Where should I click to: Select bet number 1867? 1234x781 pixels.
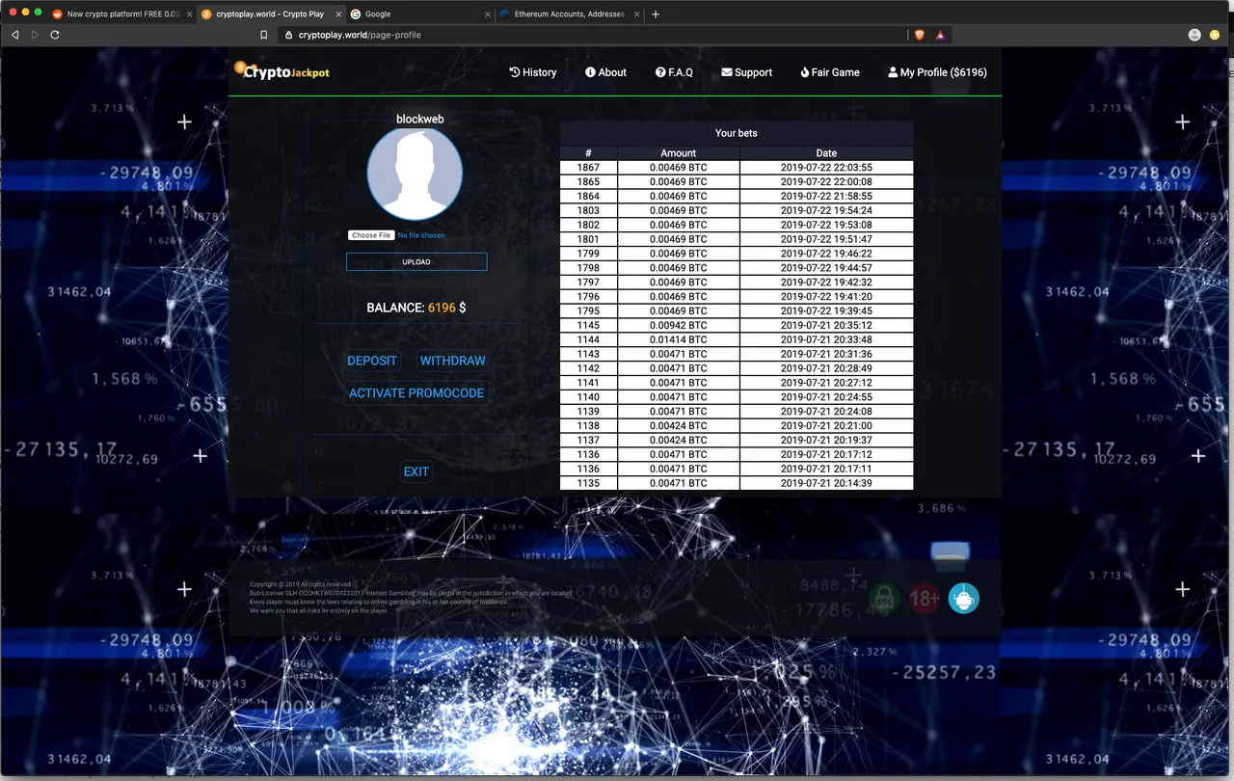click(x=588, y=168)
